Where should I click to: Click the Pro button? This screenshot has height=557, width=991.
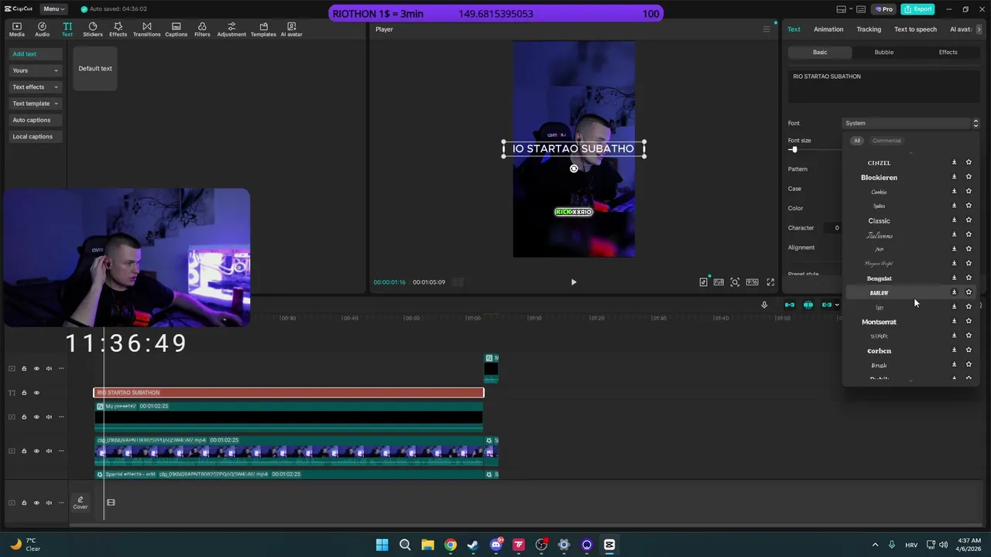tap(883, 9)
